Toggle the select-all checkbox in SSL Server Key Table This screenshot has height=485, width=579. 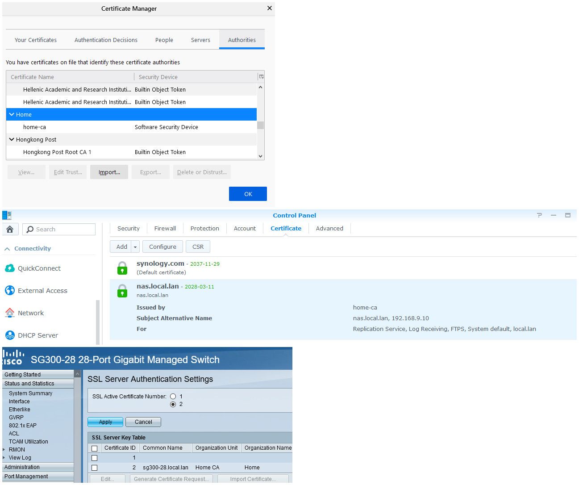click(x=94, y=448)
